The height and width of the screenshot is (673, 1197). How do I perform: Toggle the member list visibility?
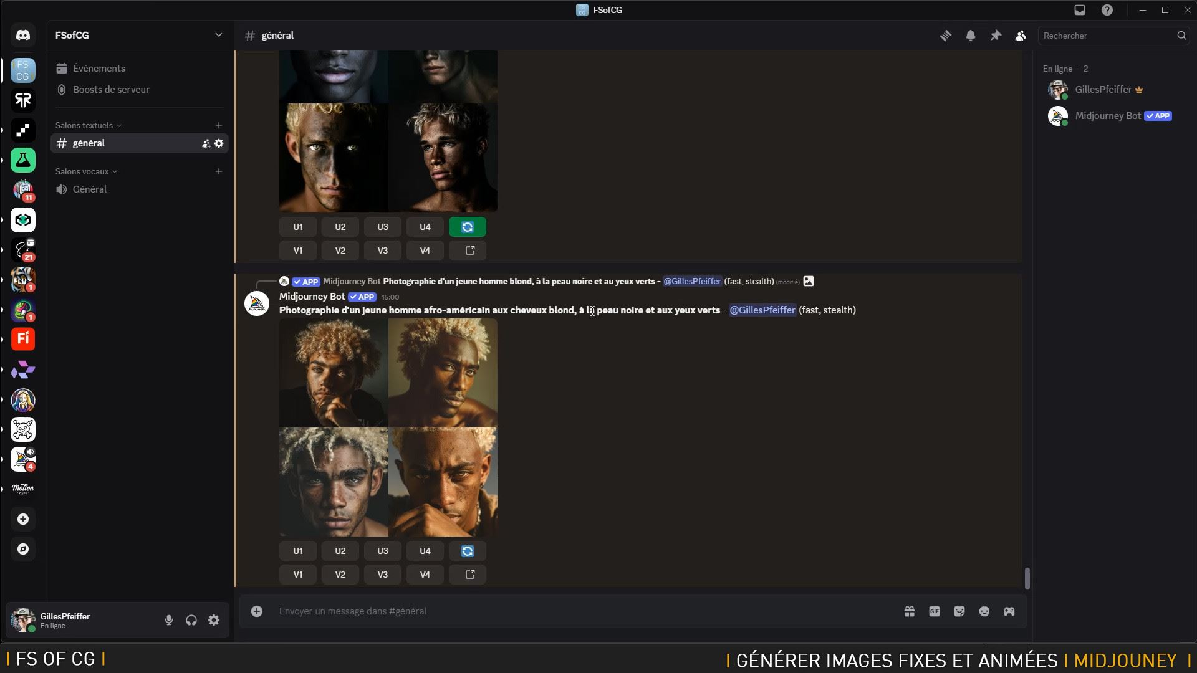pos(1021,36)
